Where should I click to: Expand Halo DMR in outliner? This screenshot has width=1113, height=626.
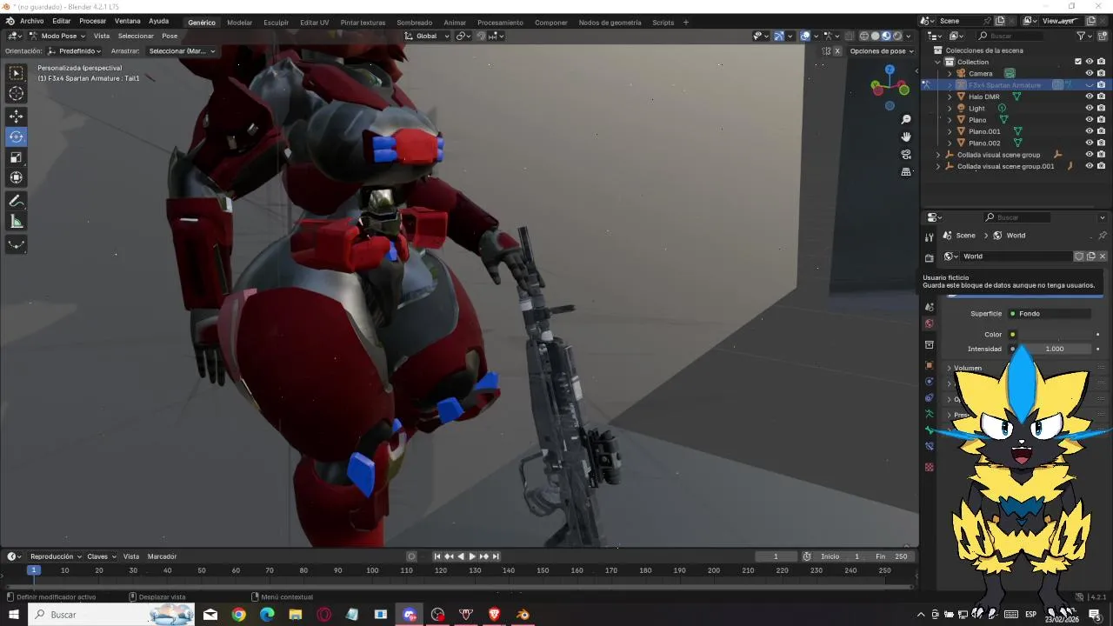pos(950,97)
